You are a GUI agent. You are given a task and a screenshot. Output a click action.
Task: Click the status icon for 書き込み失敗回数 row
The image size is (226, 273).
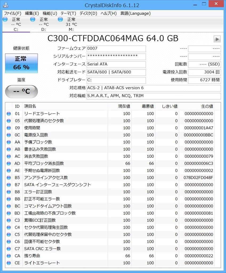[x=9, y=149]
